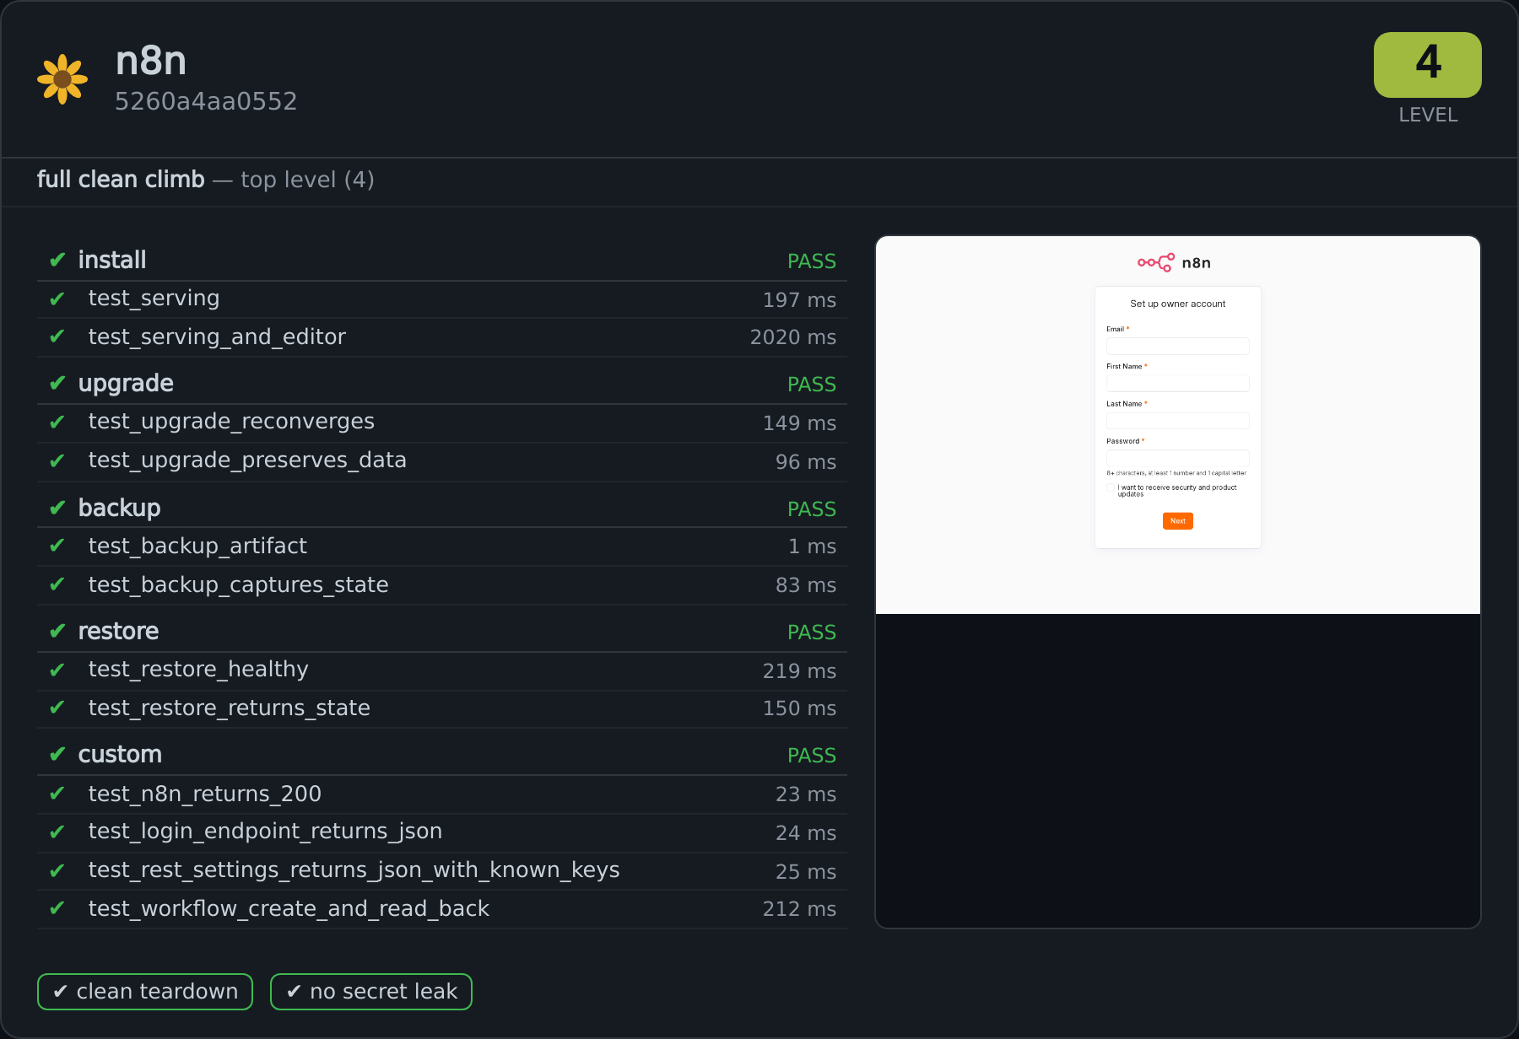Viewport: 1519px width, 1039px height.
Task: Click the checkmark beside custom group
Action: (57, 754)
